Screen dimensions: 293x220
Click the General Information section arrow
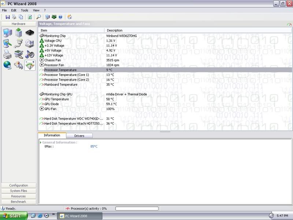[x=40, y=142]
